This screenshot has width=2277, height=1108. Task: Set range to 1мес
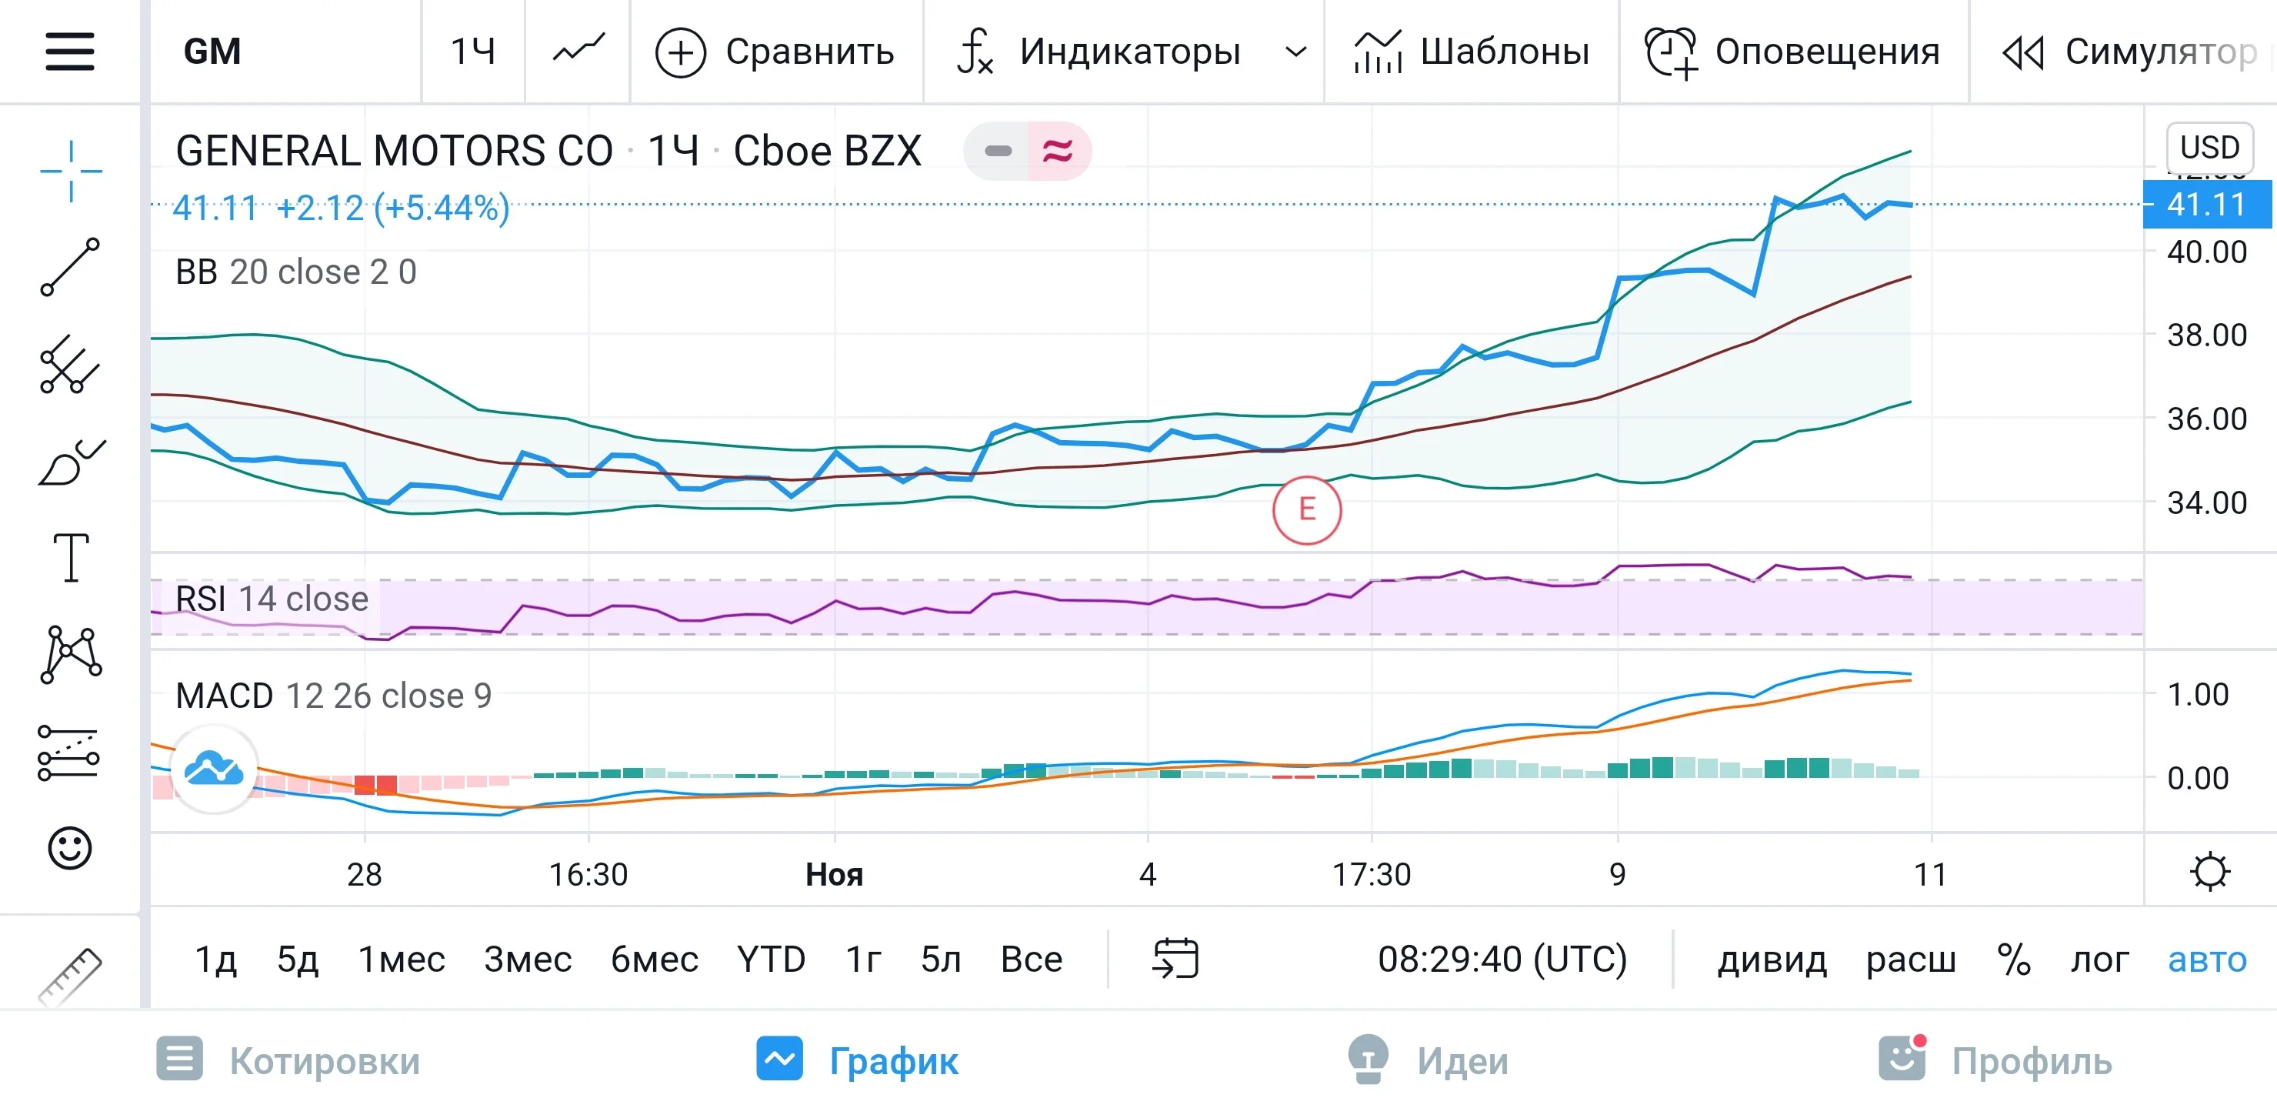(x=402, y=959)
